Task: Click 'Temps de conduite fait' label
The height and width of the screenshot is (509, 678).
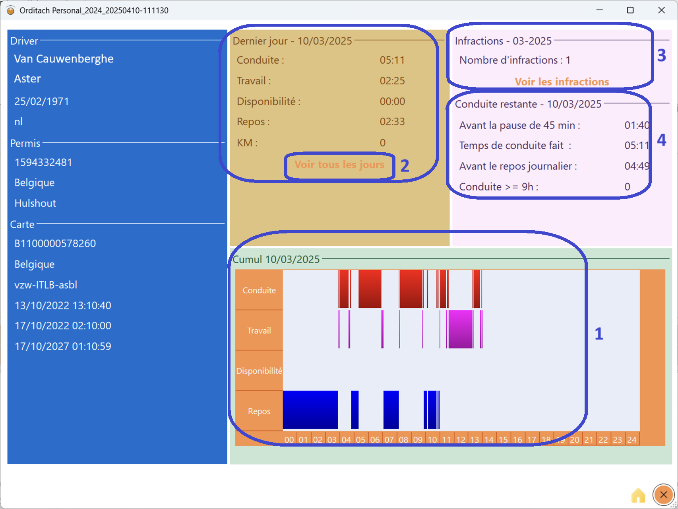Action: (515, 146)
